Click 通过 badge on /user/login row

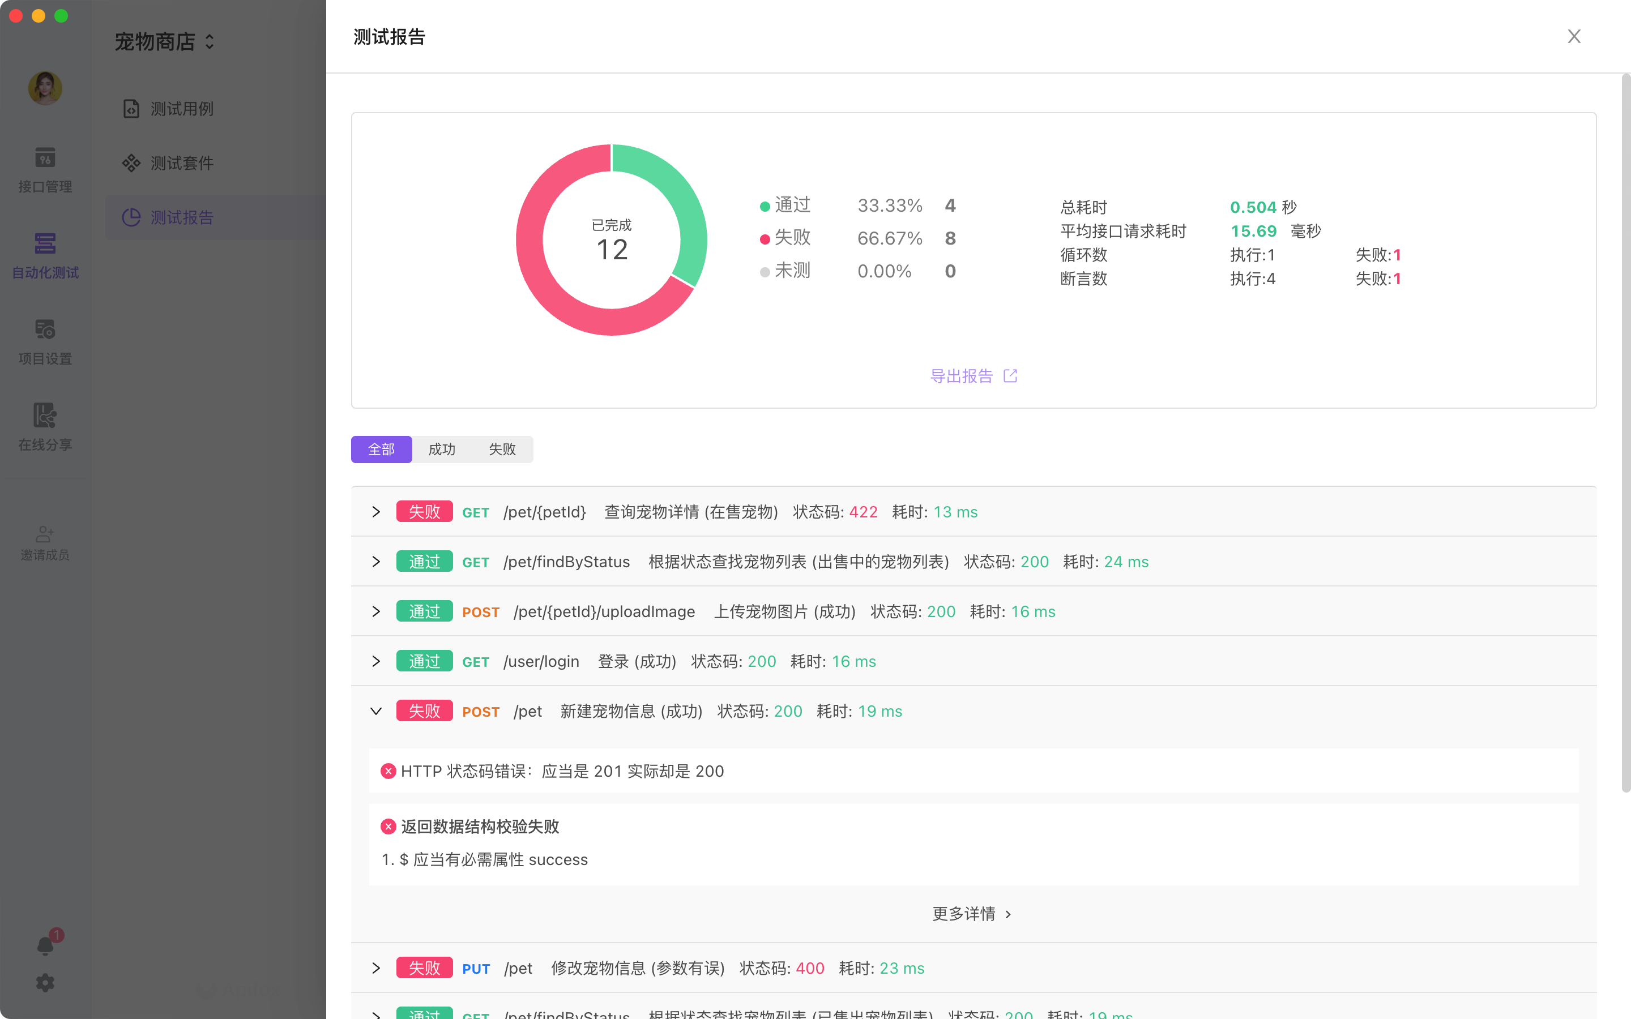(x=425, y=662)
